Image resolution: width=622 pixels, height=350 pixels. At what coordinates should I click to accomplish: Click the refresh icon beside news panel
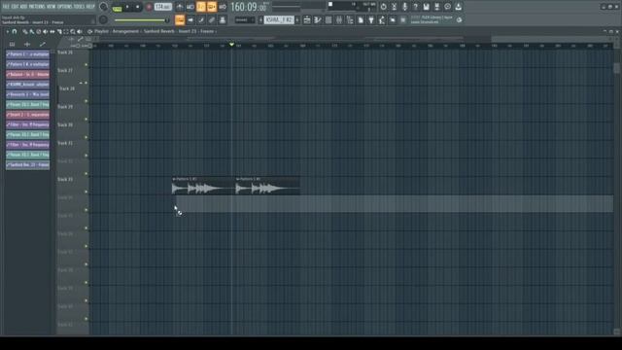click(x=459, y=19)
